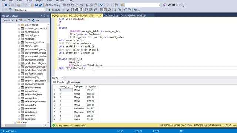This screenshot has height=133, width=237.
Task: Click the Decrease Indent icon
Action: click(125, 10)
